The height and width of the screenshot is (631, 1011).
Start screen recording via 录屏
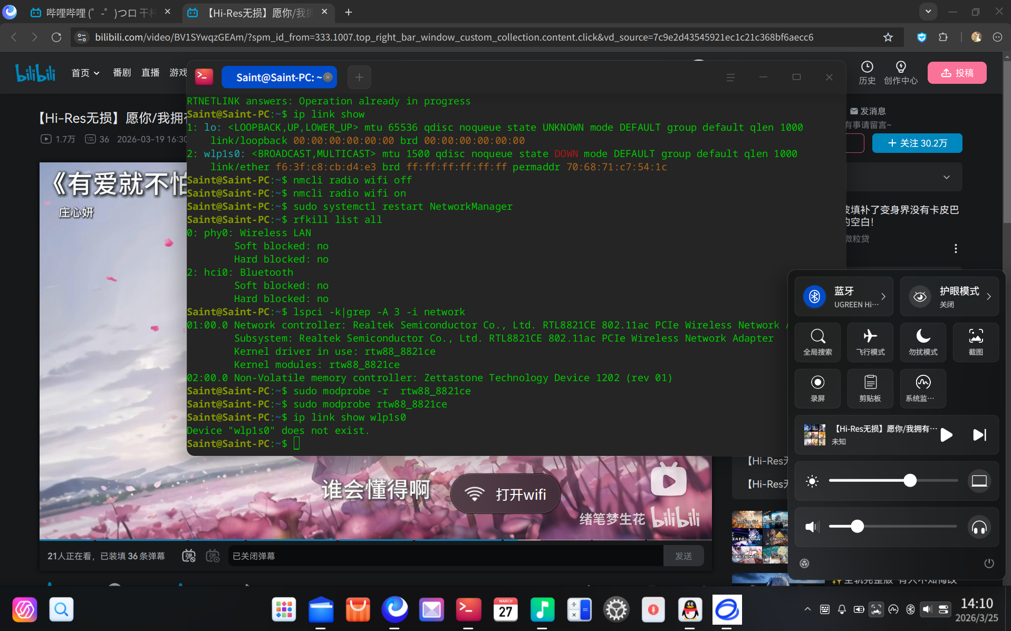817,389
